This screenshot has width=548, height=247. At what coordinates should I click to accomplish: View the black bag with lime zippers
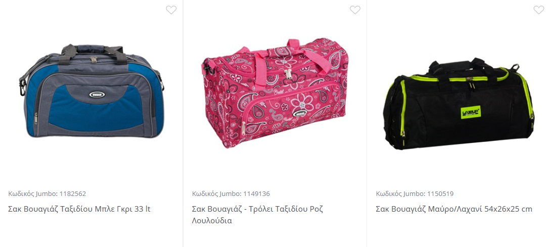pos(459,104)
